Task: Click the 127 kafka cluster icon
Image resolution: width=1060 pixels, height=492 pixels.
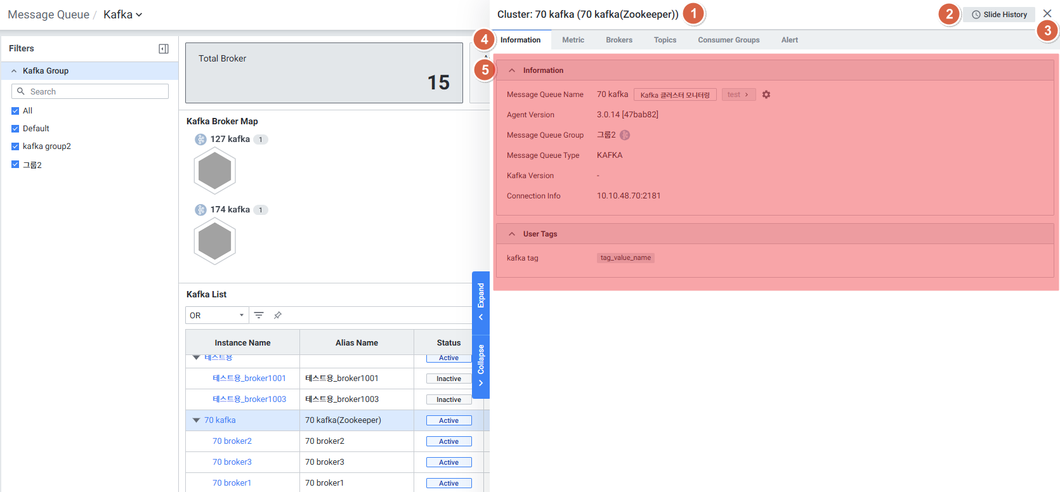Action: tap(200, 139)
